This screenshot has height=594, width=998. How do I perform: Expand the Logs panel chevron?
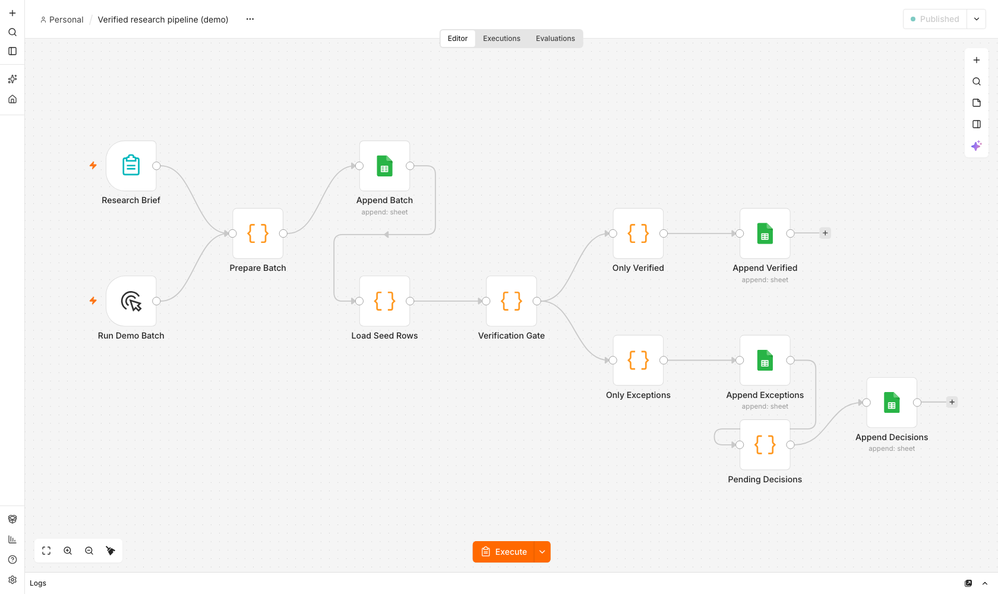[985, 583]
